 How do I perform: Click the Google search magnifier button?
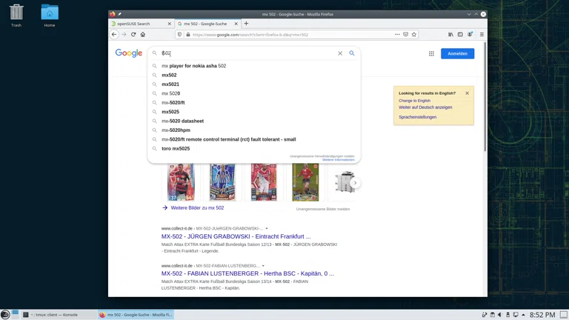tap(352, 53)
